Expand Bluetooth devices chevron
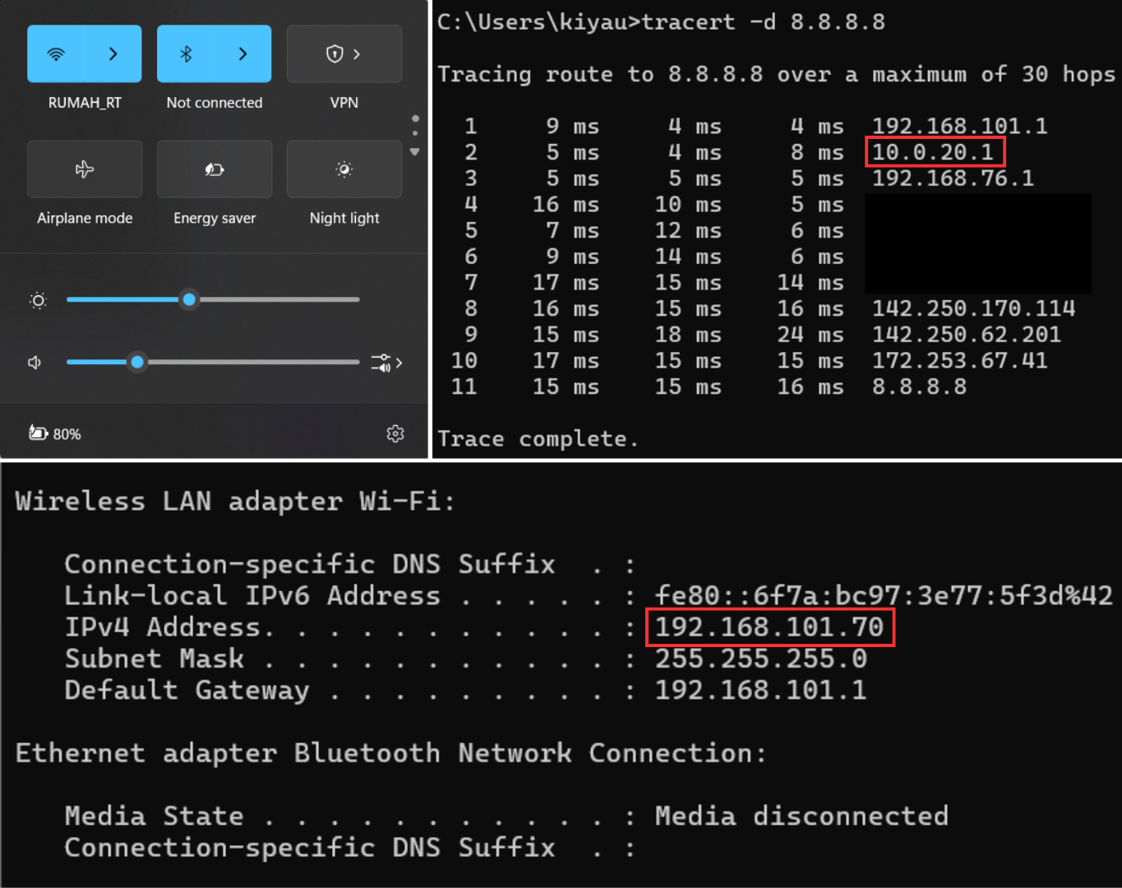Viewport: 1122px width, 888px height. [242, 54]
